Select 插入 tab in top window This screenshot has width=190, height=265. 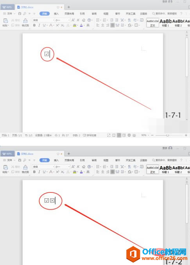[56, 14]
